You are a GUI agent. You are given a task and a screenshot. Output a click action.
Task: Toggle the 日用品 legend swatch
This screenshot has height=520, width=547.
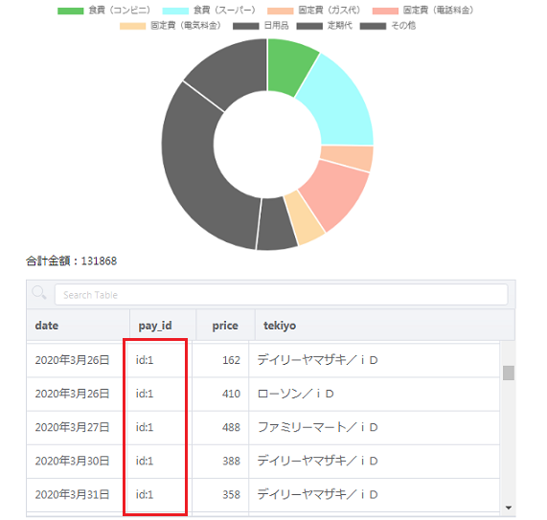[x=246, y=26]
